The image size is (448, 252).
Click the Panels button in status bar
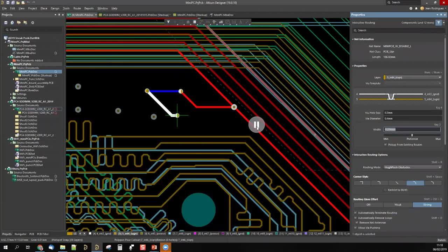[x=441, y=240]
